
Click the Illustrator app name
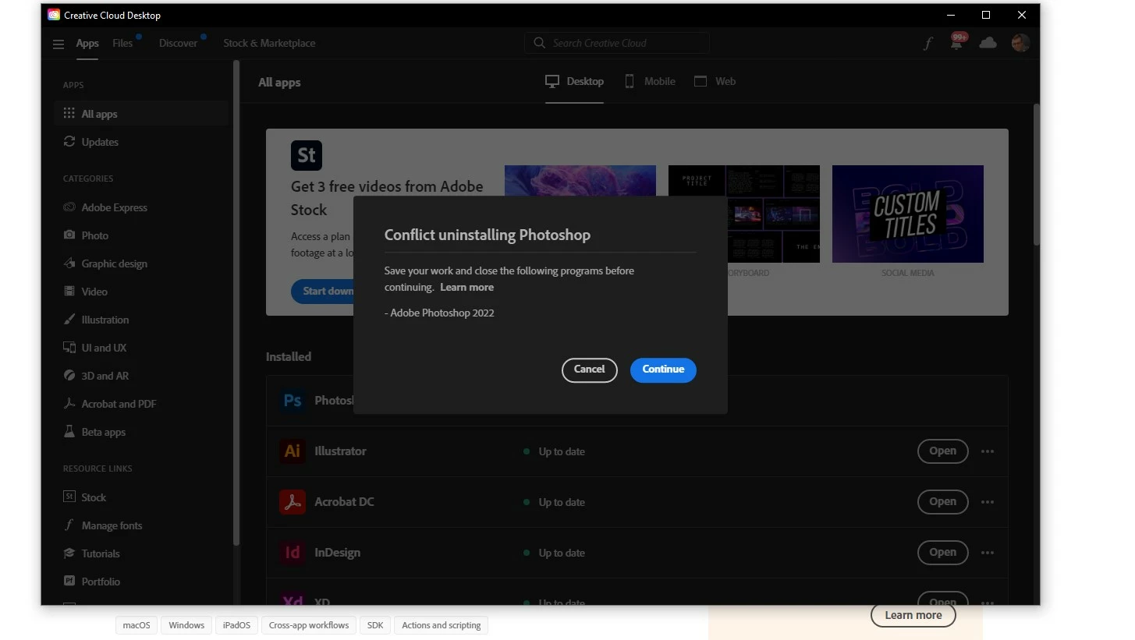[340, 451]
